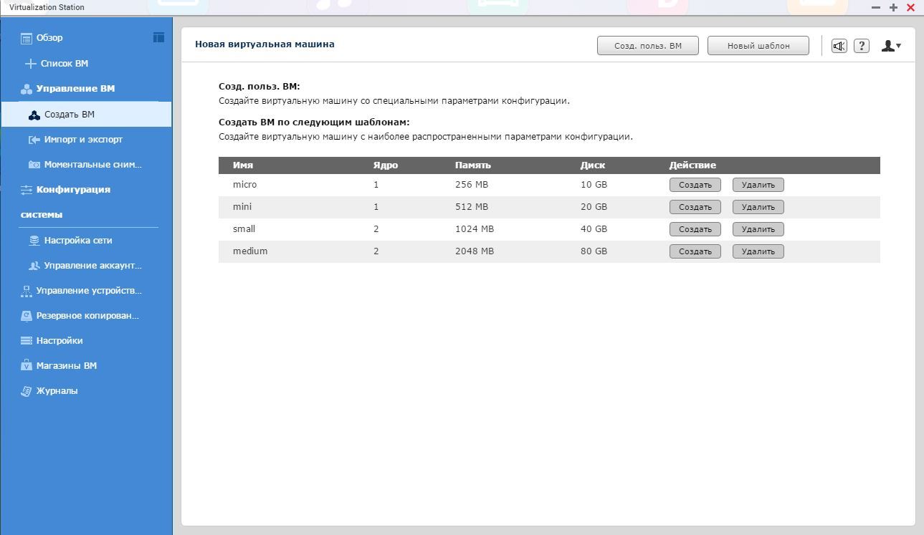Open Журналы menu item
This screenshot has width=924, height=535.
57,391
